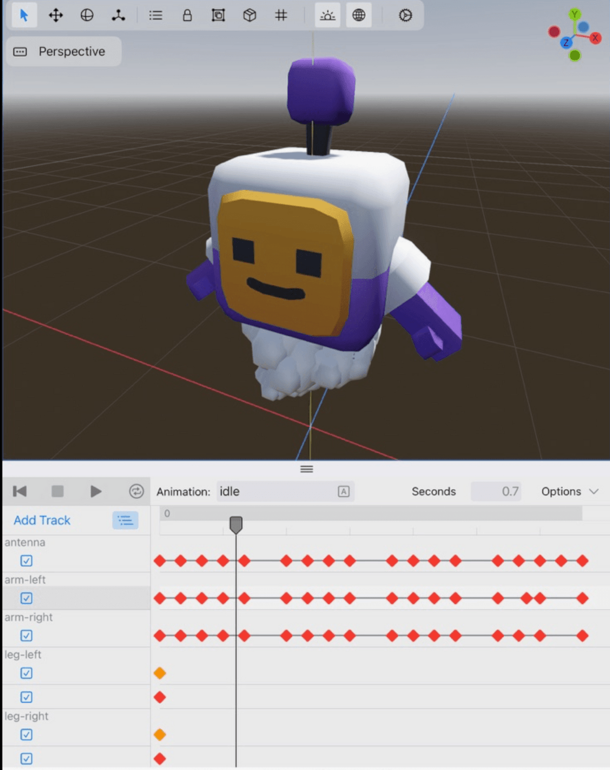Open the track list options icon

(126, 520)
